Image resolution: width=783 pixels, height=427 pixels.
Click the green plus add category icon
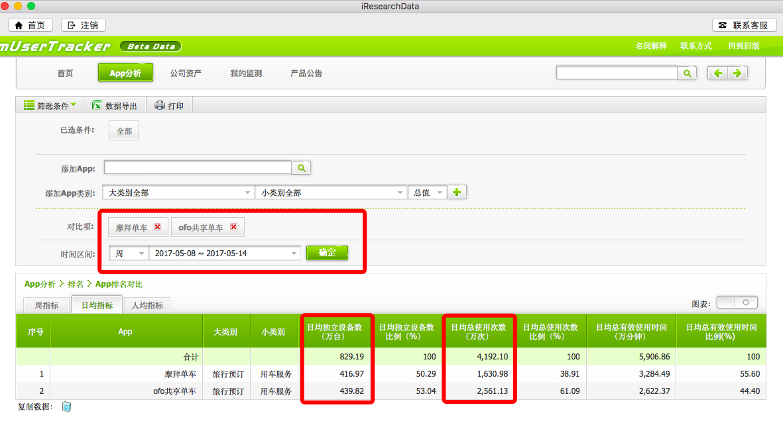click(457, 192)
